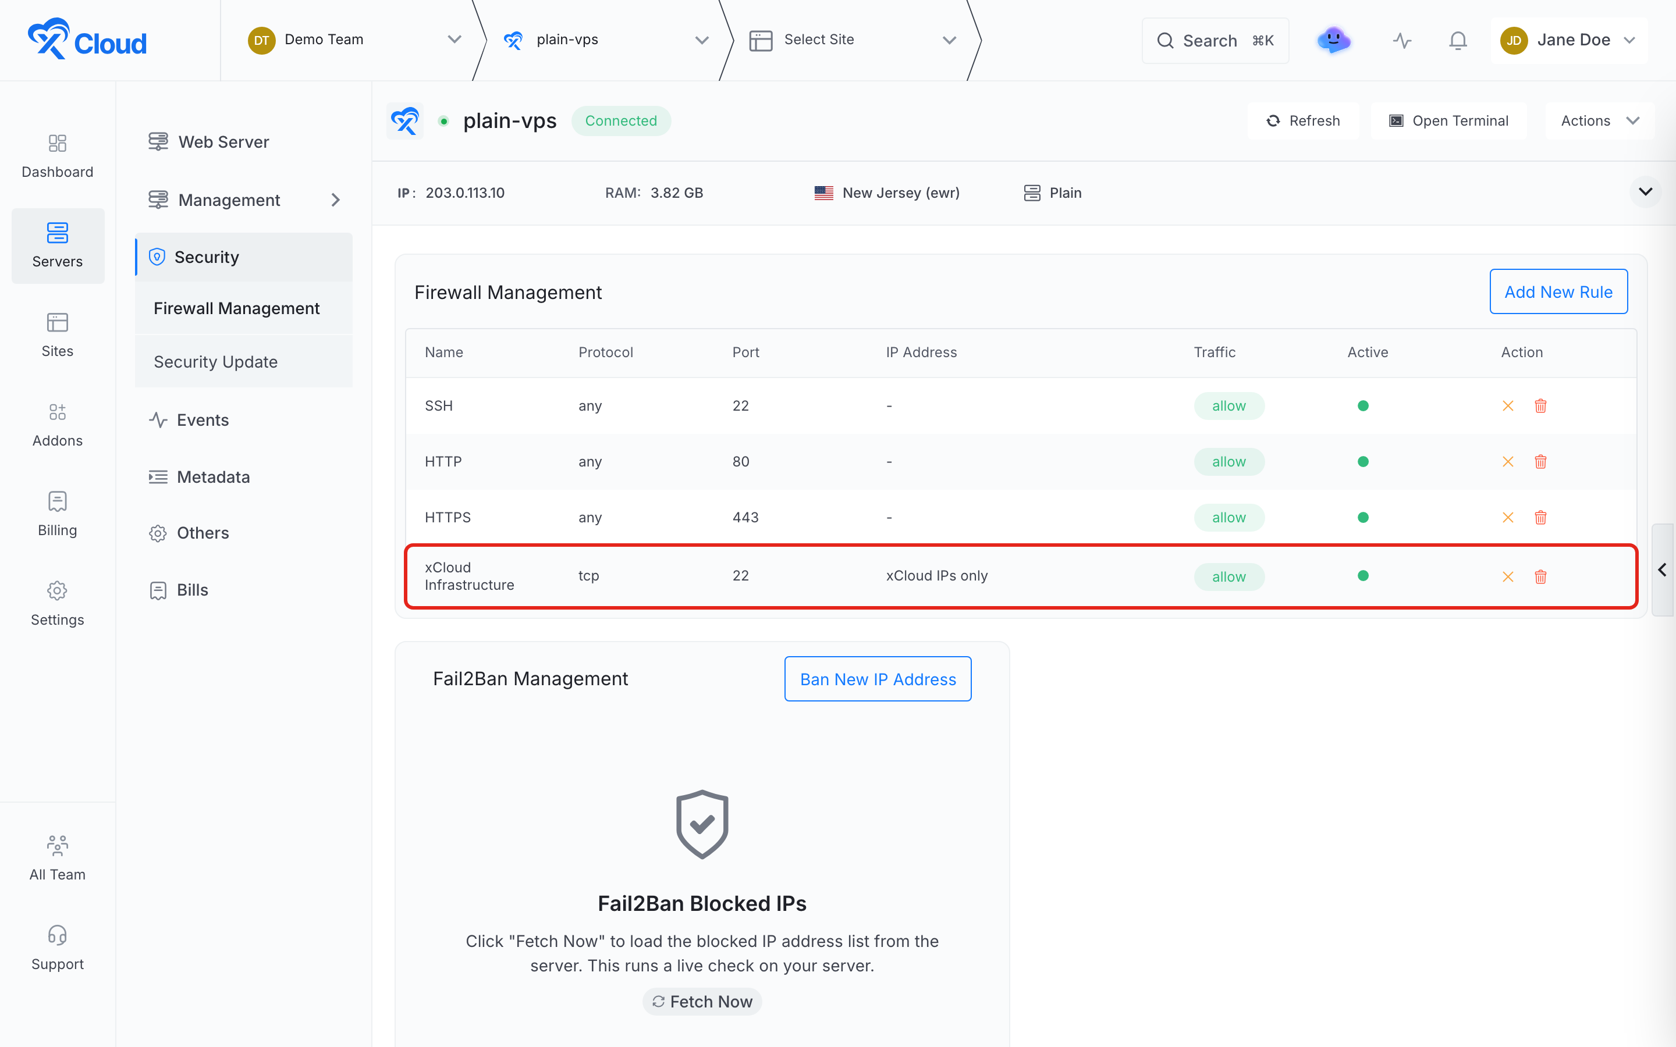
Task: Click Ban New IP Address button
Action: coord(878,679)
